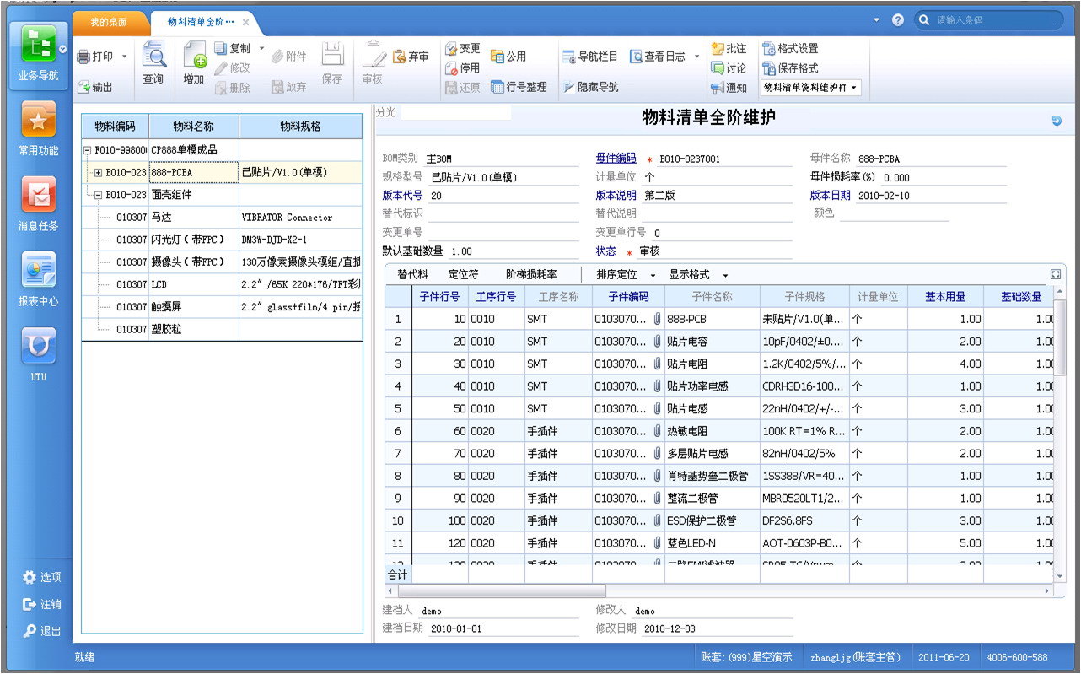Open the 复制 dropdown arrow
This screenshot has height=674, width=1081.
261,48
